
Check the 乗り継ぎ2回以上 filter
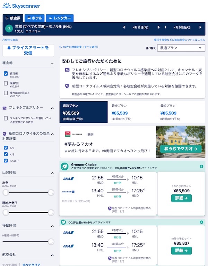click(x=6, y=93)
